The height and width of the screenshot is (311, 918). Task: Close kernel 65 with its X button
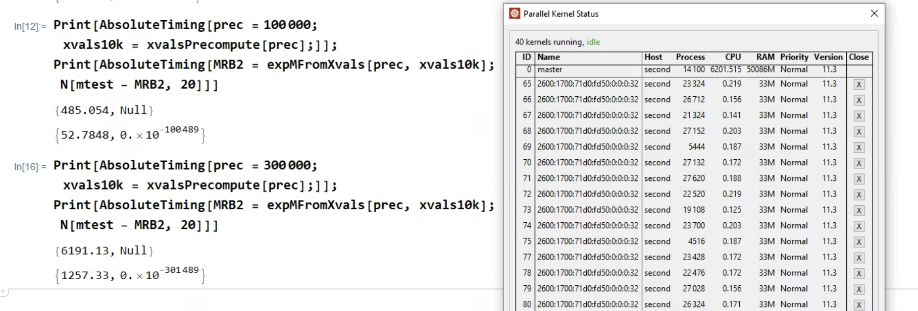pos(858,85)
